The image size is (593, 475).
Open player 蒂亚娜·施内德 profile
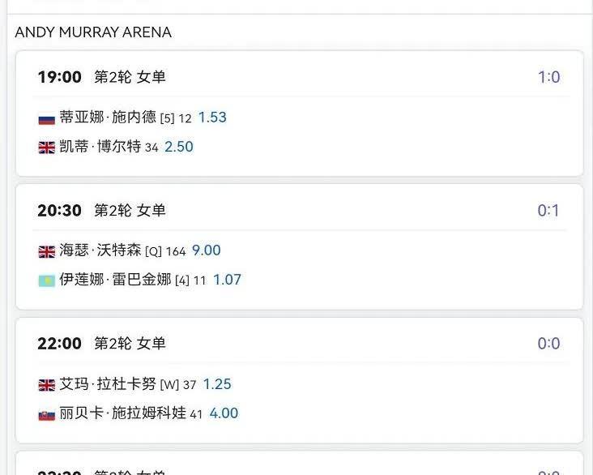coord(108,117)
